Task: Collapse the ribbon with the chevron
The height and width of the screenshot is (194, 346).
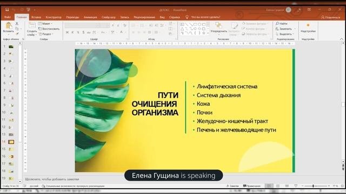Action: click(342, 39)
